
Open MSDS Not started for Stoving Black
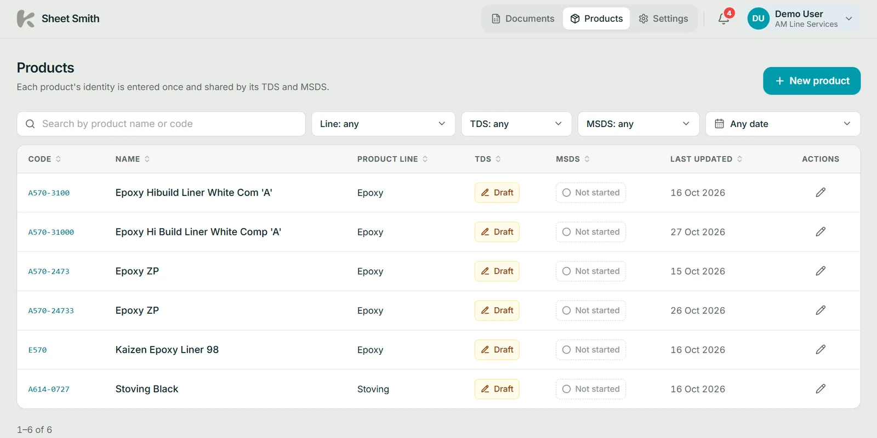[591, 389]
